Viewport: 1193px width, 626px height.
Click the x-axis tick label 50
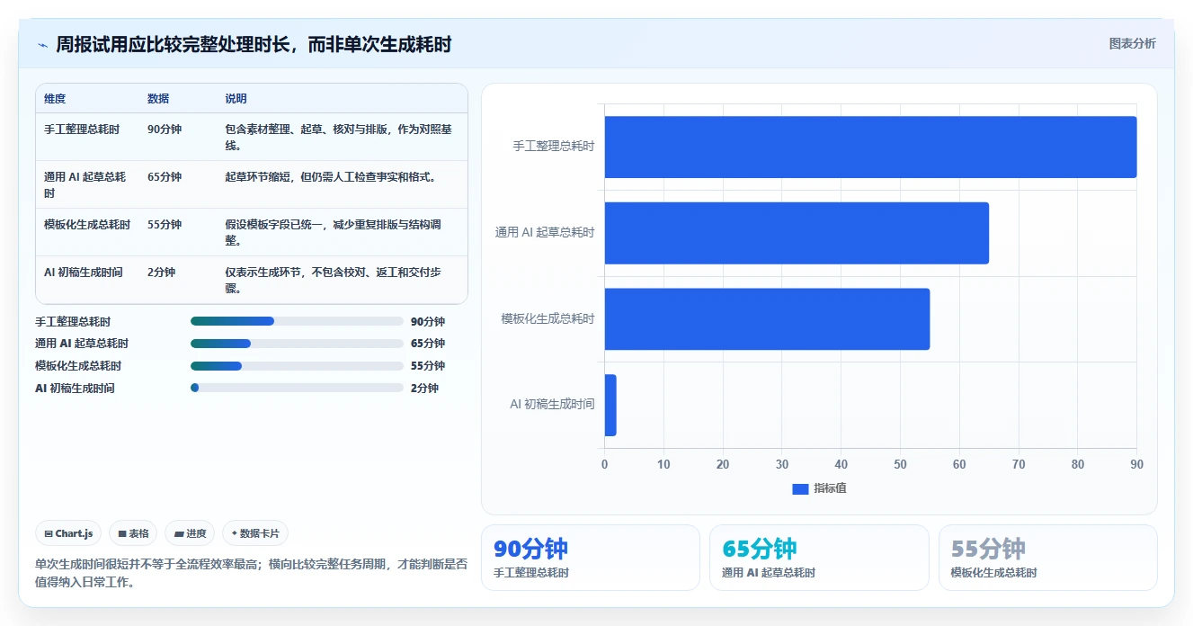pos(900,464)
